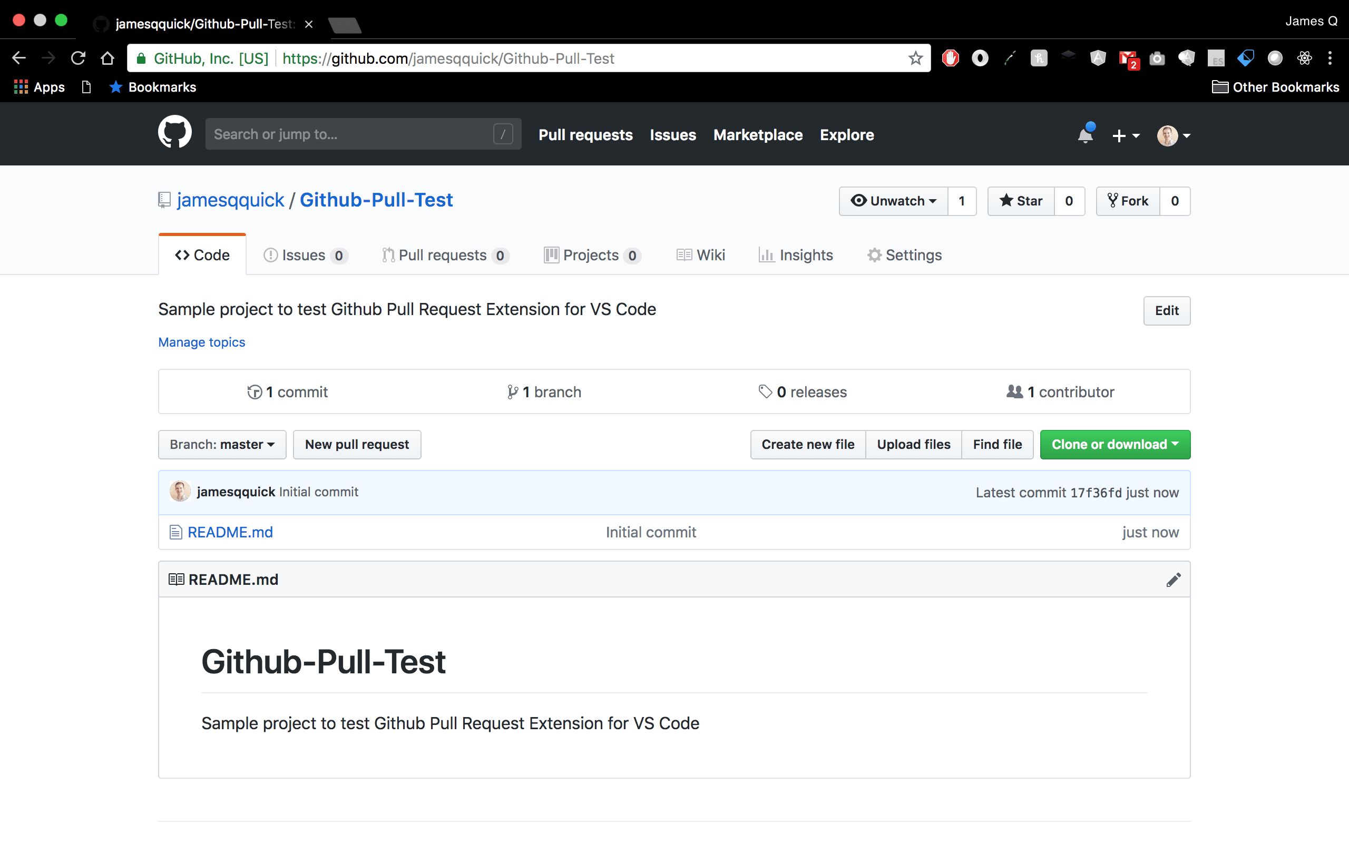View the 1 commit link
Image resolution: width=1349 pixels, height=843 pixels.
point(288,392)
